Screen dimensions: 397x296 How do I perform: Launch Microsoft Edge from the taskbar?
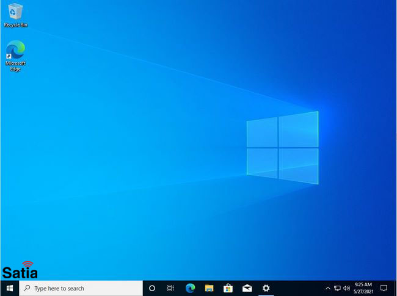point(190,288)
